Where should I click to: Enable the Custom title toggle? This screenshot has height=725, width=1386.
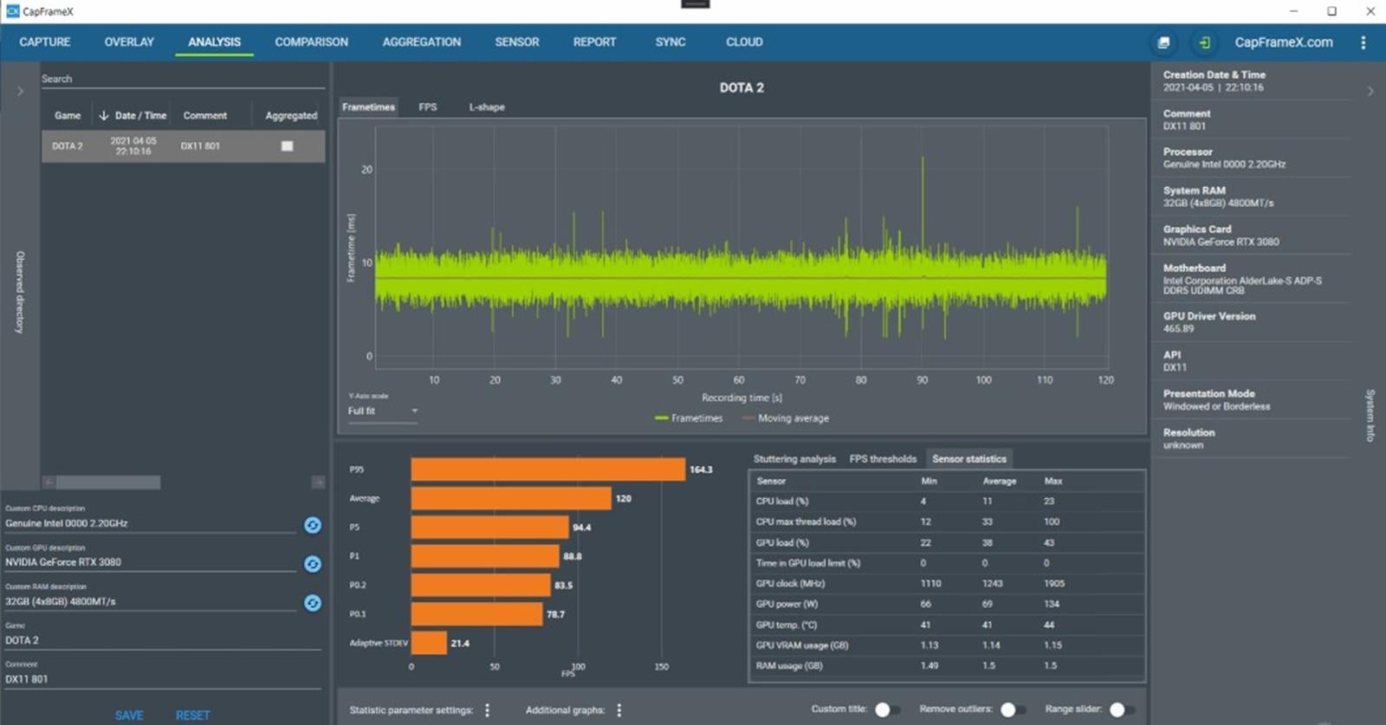click(x=887, y=709)
